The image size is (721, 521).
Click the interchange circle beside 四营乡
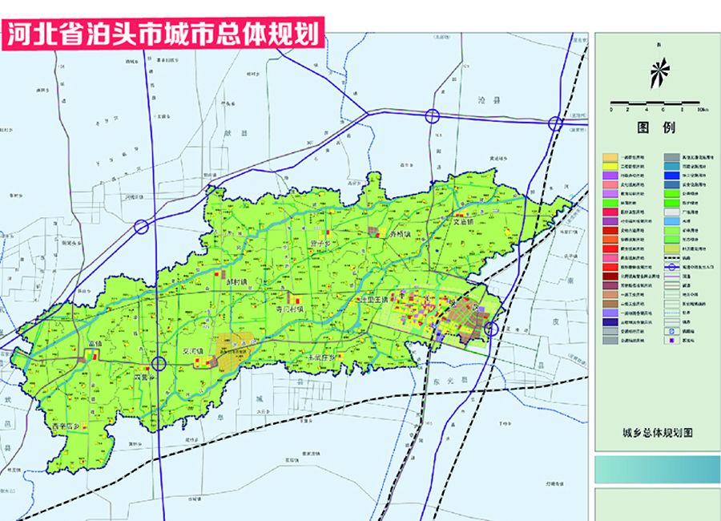(x=159, y=363)
